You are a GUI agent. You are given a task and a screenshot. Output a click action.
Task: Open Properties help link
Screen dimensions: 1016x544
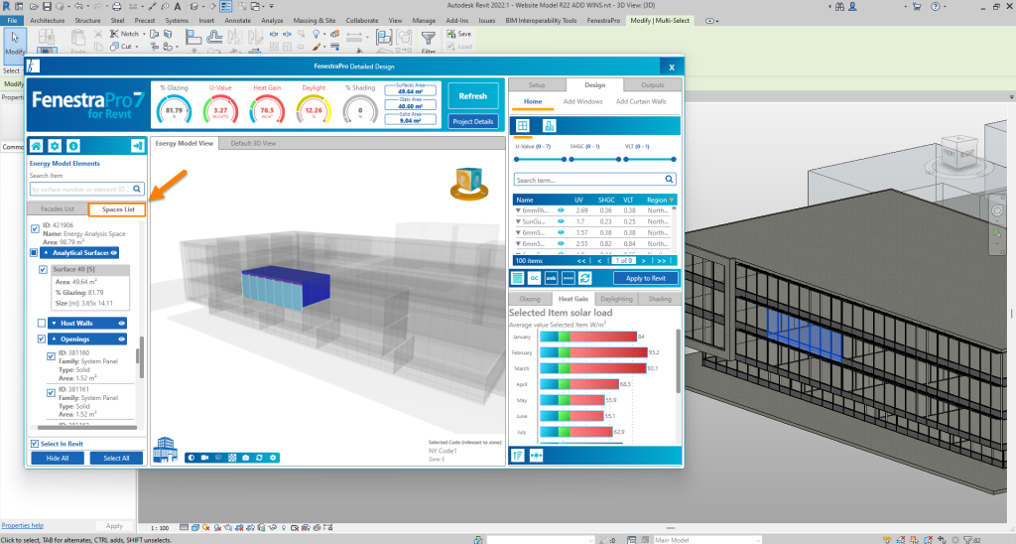pos(23,525)
